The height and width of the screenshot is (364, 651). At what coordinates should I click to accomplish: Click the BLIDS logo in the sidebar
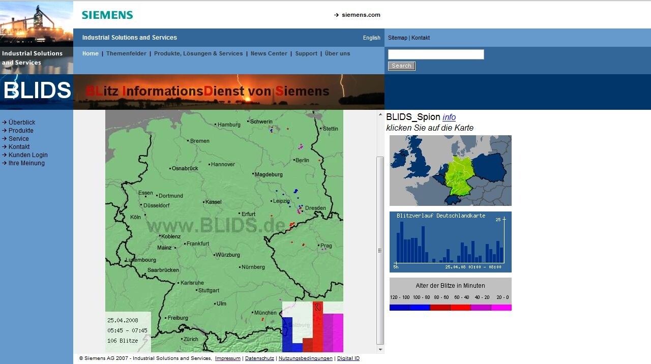click(36, 90)
